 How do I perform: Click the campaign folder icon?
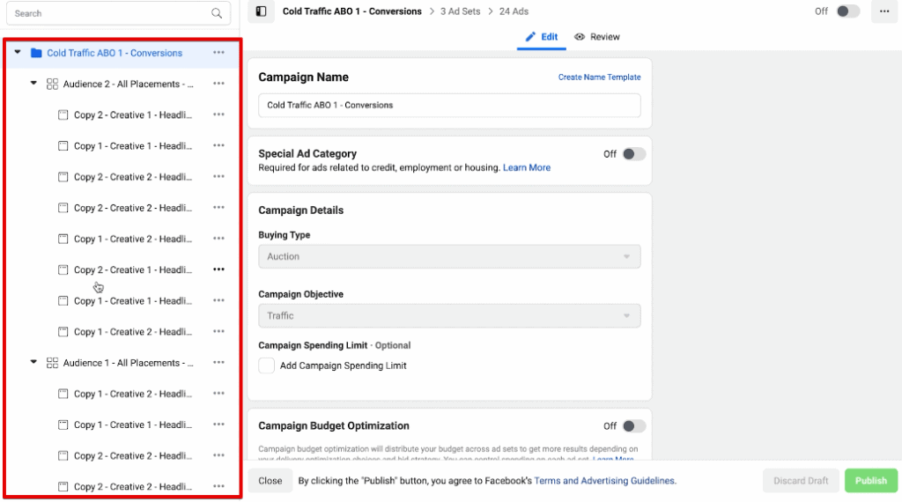36,53
